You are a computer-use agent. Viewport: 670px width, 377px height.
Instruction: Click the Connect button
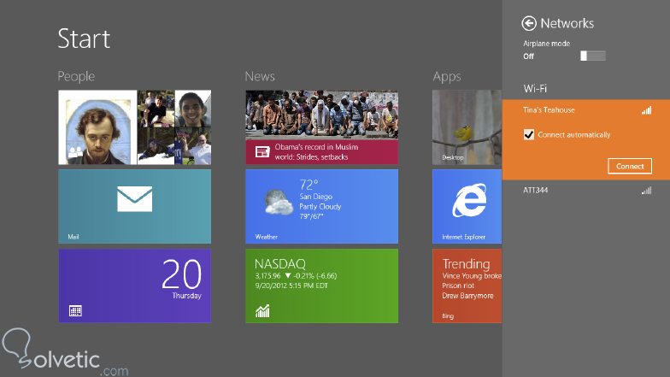click(630, 166)
